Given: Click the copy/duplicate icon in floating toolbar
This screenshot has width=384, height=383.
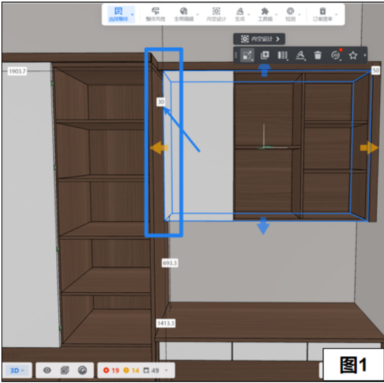Looking at the screenshot, I should pos(265,56).
